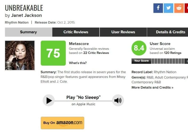
Task: Share page on Reddit
Action: point(179,8)
